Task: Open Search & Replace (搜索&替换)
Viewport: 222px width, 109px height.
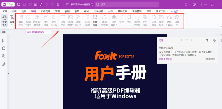Action: tap(54, 21)
